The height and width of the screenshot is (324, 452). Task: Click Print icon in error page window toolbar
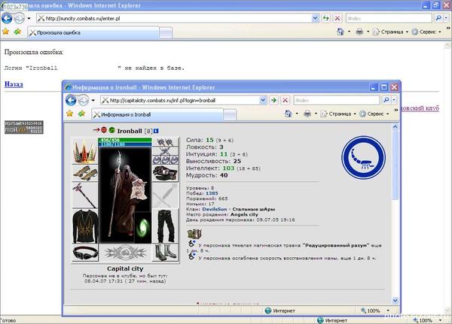coord(359,32)
